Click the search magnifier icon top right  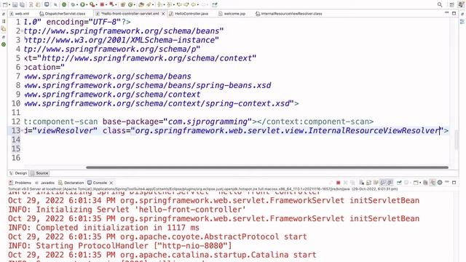coord(440,5)
